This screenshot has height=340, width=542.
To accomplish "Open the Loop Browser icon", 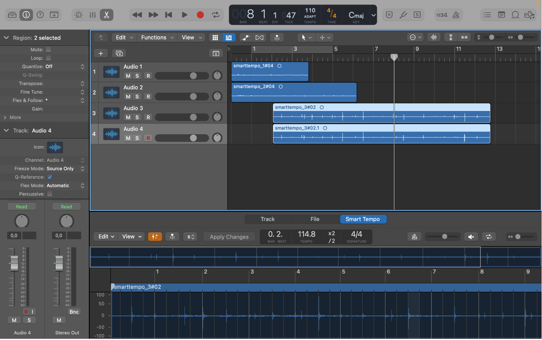I will tap(515, 15).
